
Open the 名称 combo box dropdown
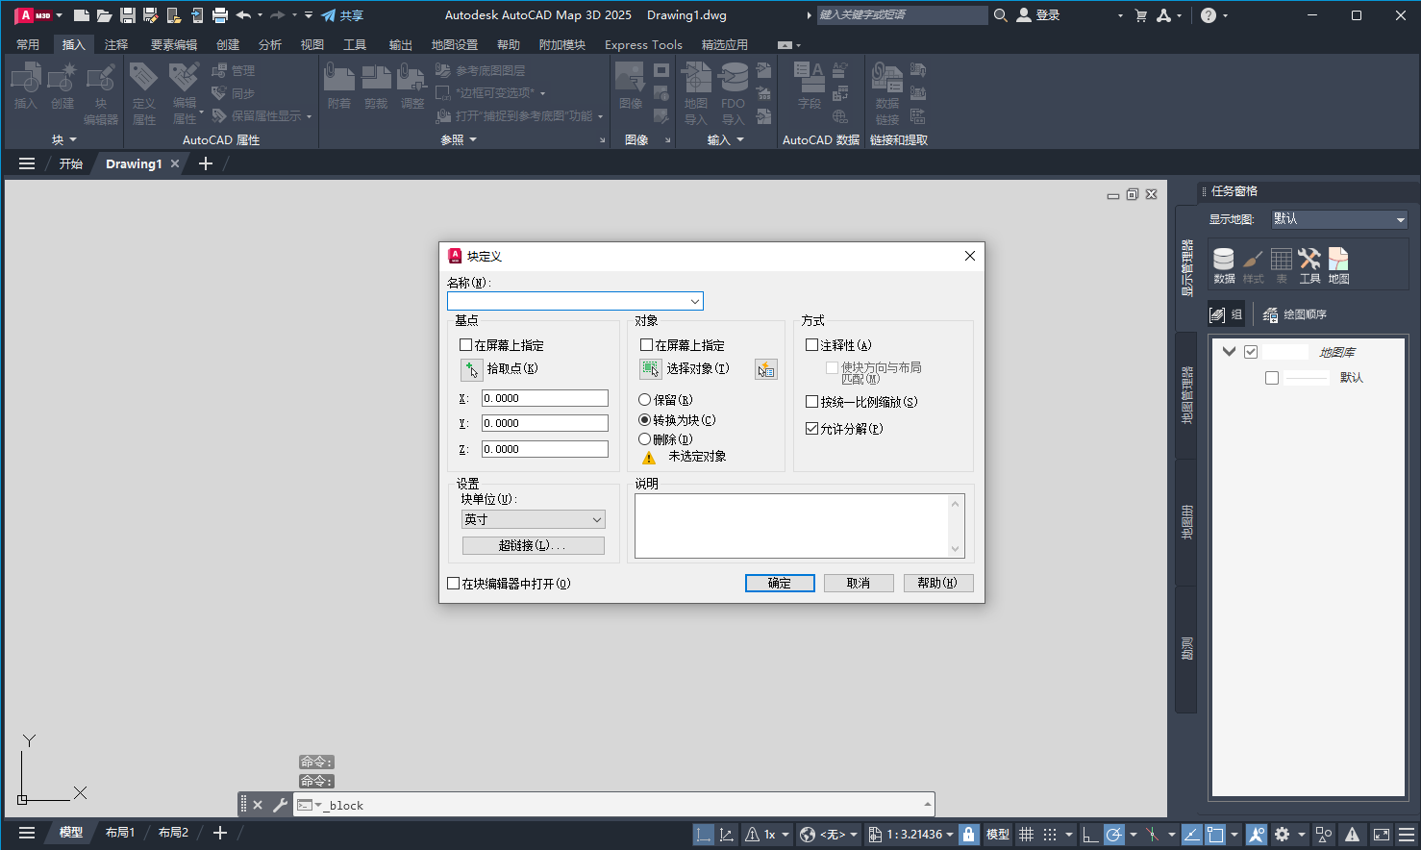694,301
